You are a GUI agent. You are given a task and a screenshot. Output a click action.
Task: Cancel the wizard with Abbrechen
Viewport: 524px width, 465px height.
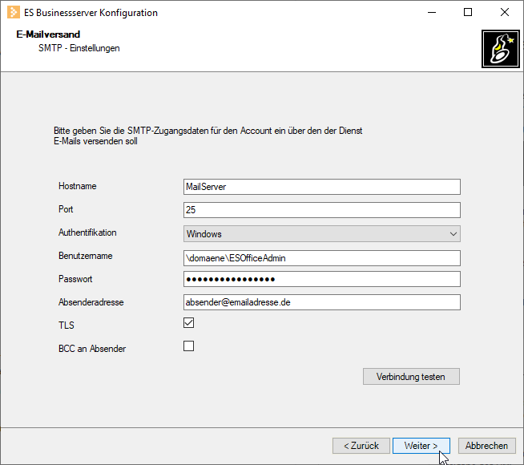(486, 446)
